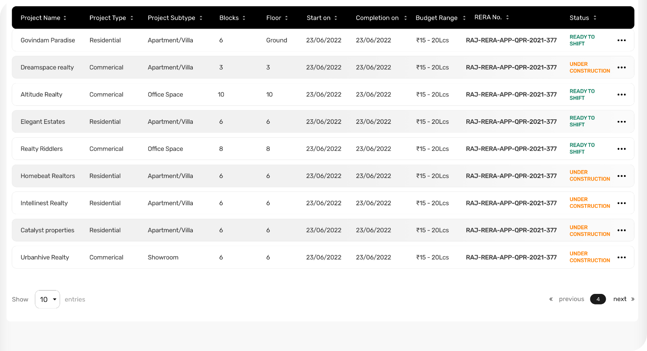Select the Elegant Estates project name

pos(43,122)
